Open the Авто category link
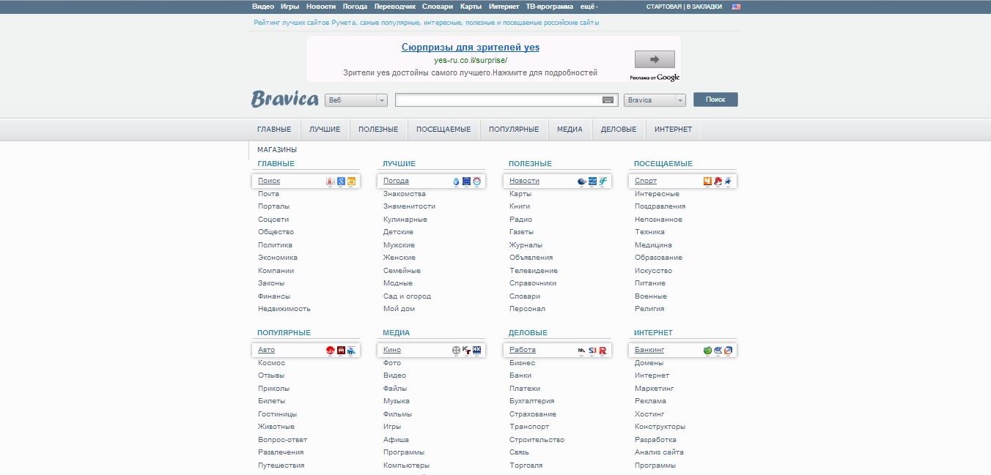 pyautogui.click(x=266, y=350)
